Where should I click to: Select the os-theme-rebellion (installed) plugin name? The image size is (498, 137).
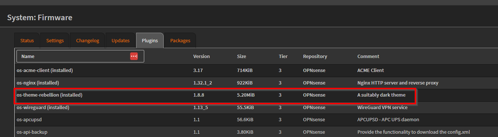pos(50,95)
